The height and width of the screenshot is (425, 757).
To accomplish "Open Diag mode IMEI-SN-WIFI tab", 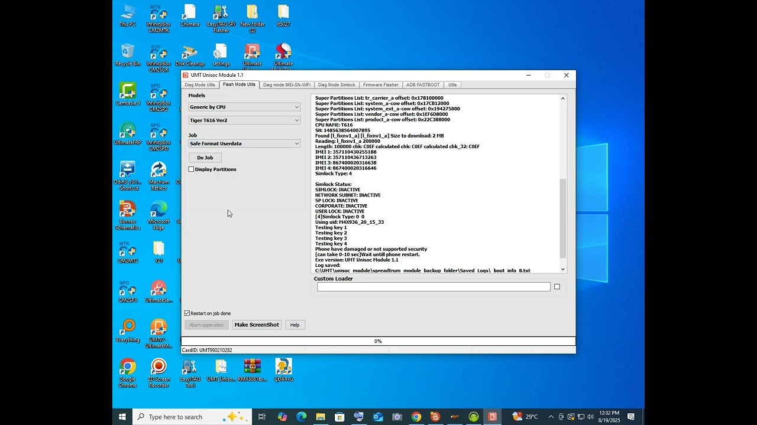I will pyautogui.click(x=287, y=85).
